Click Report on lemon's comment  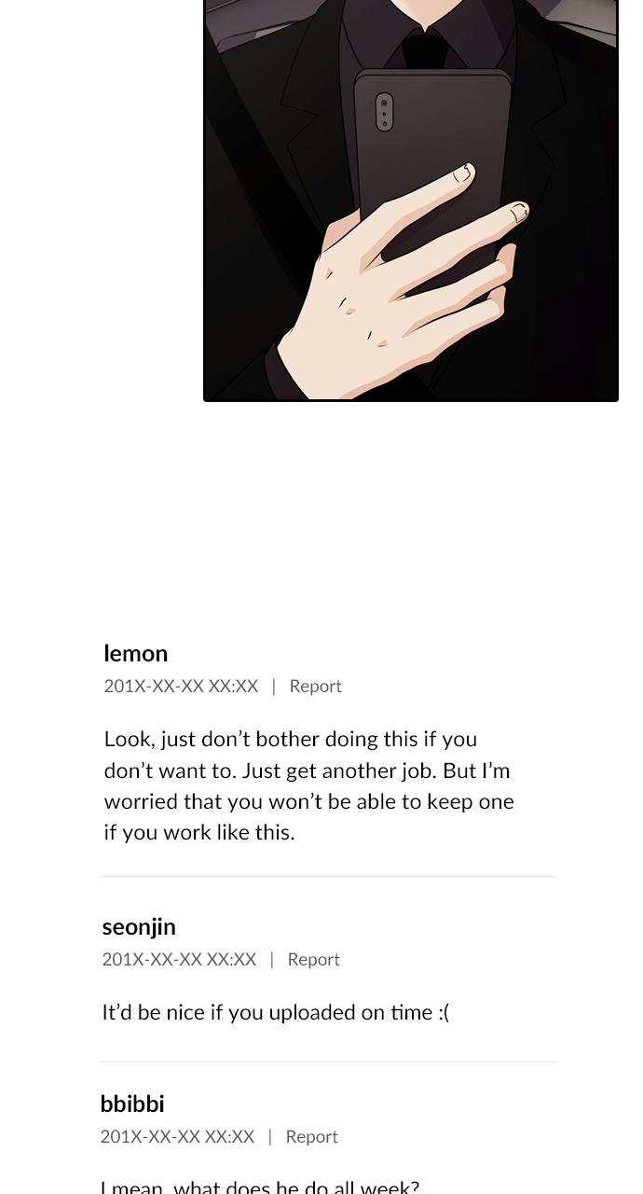point(315,687)
